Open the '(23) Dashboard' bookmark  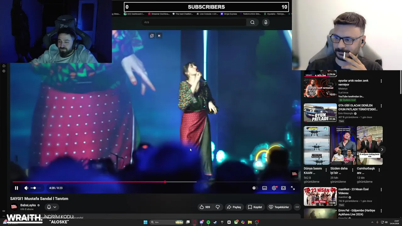click(134, 14)
